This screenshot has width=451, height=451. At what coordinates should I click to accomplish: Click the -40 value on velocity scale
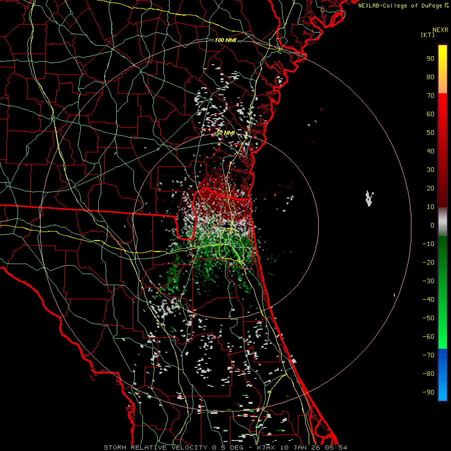428,300
